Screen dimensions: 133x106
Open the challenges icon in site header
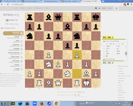(96, 8)
